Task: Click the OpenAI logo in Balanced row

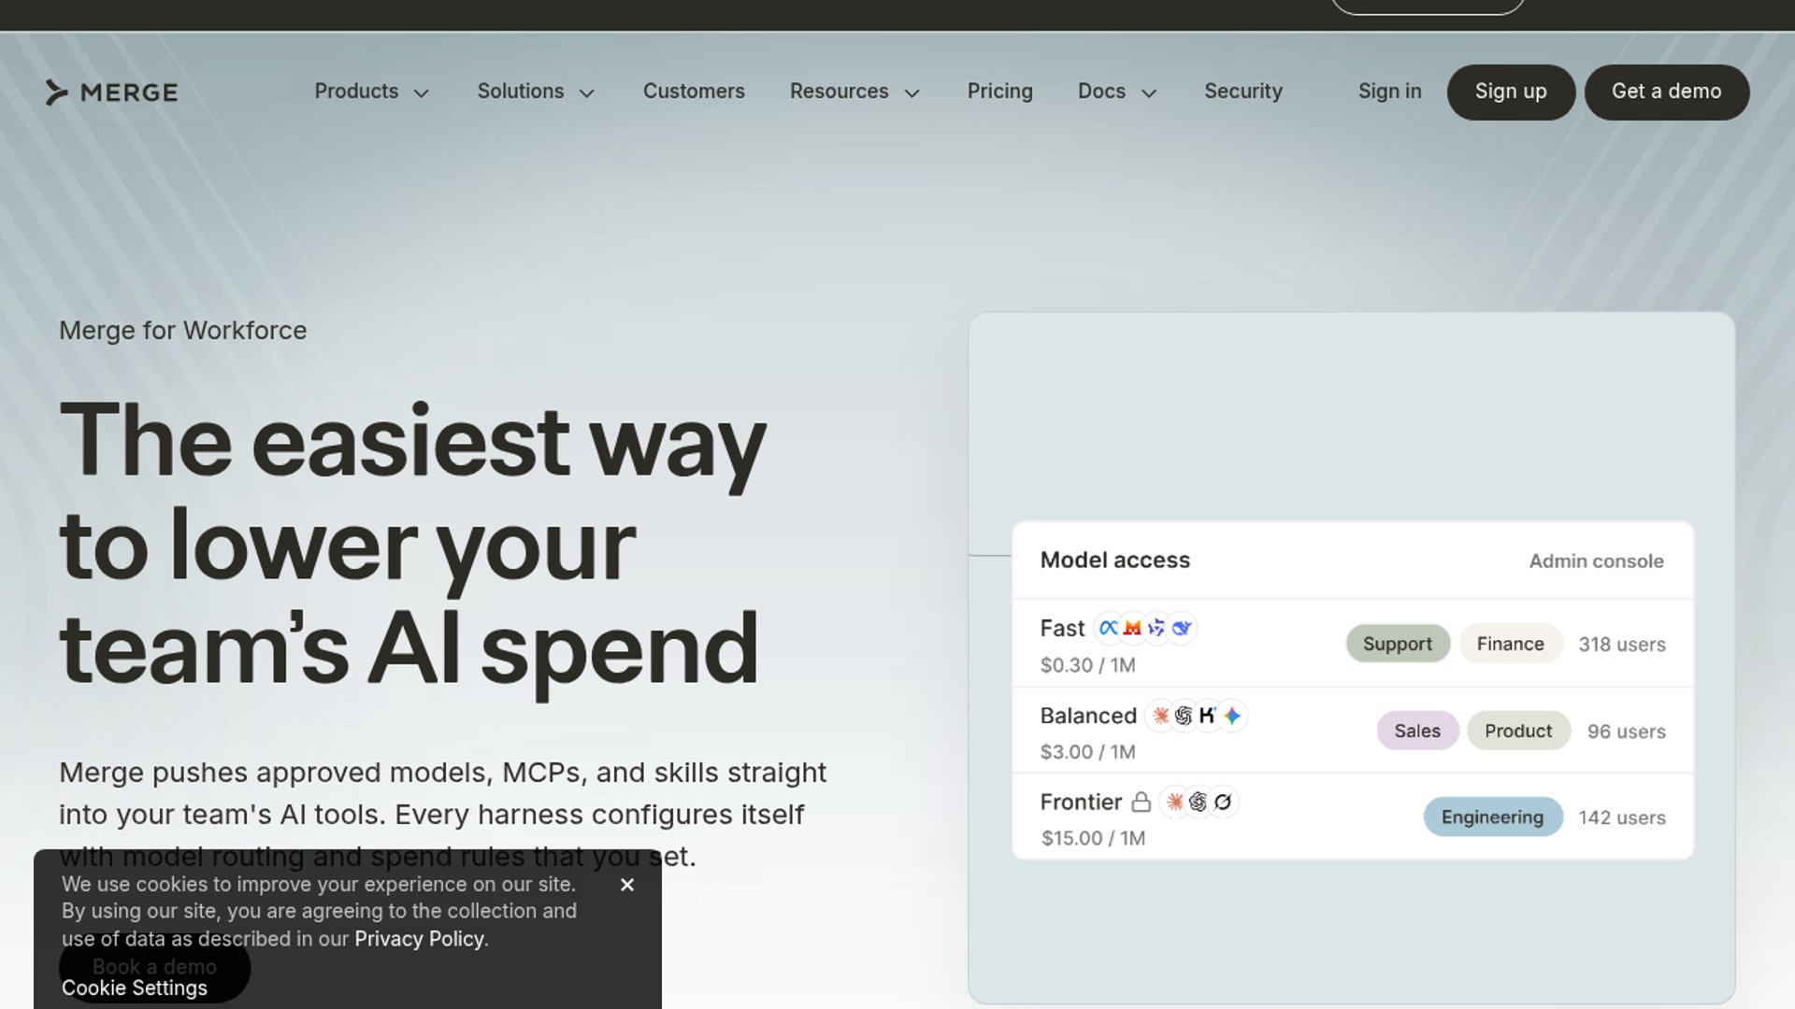Action: pyautogui.click(x=1184, y=716)
